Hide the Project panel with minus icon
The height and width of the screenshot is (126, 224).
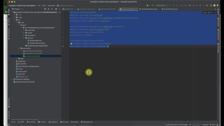click(x=59, y=9)
